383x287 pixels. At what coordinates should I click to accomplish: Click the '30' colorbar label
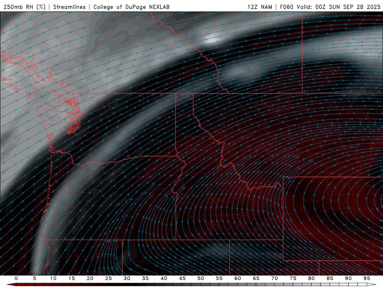127,278
